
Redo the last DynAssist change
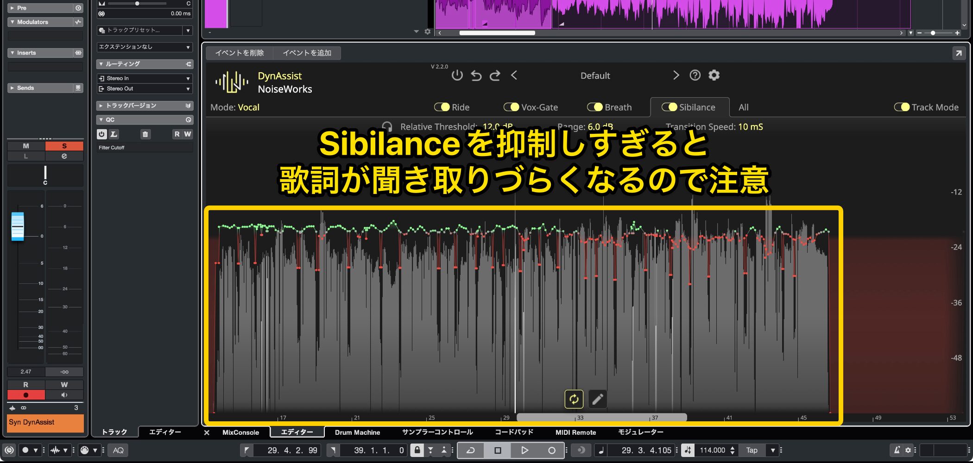click(x=495, y=75)
